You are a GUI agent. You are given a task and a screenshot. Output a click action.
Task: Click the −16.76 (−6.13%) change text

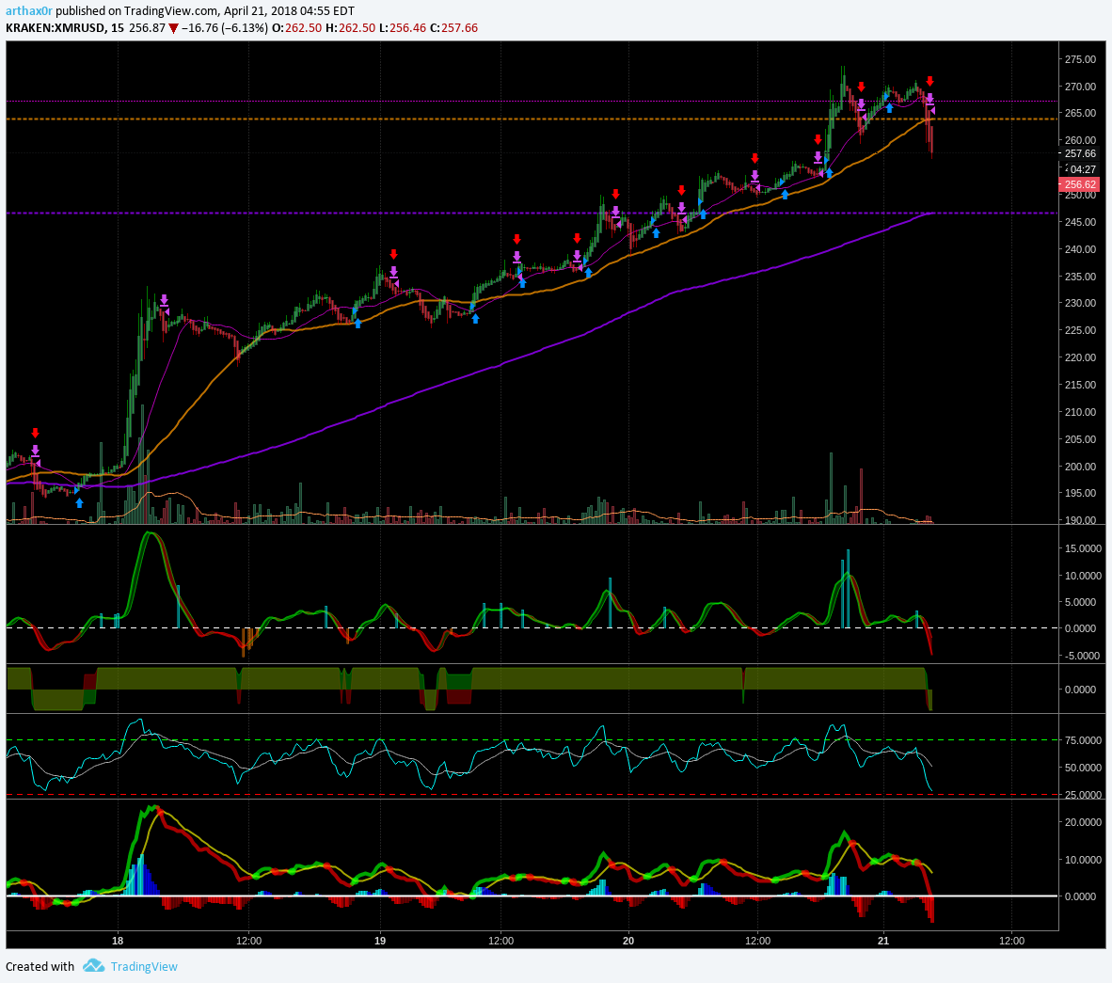tap(225, 28)
